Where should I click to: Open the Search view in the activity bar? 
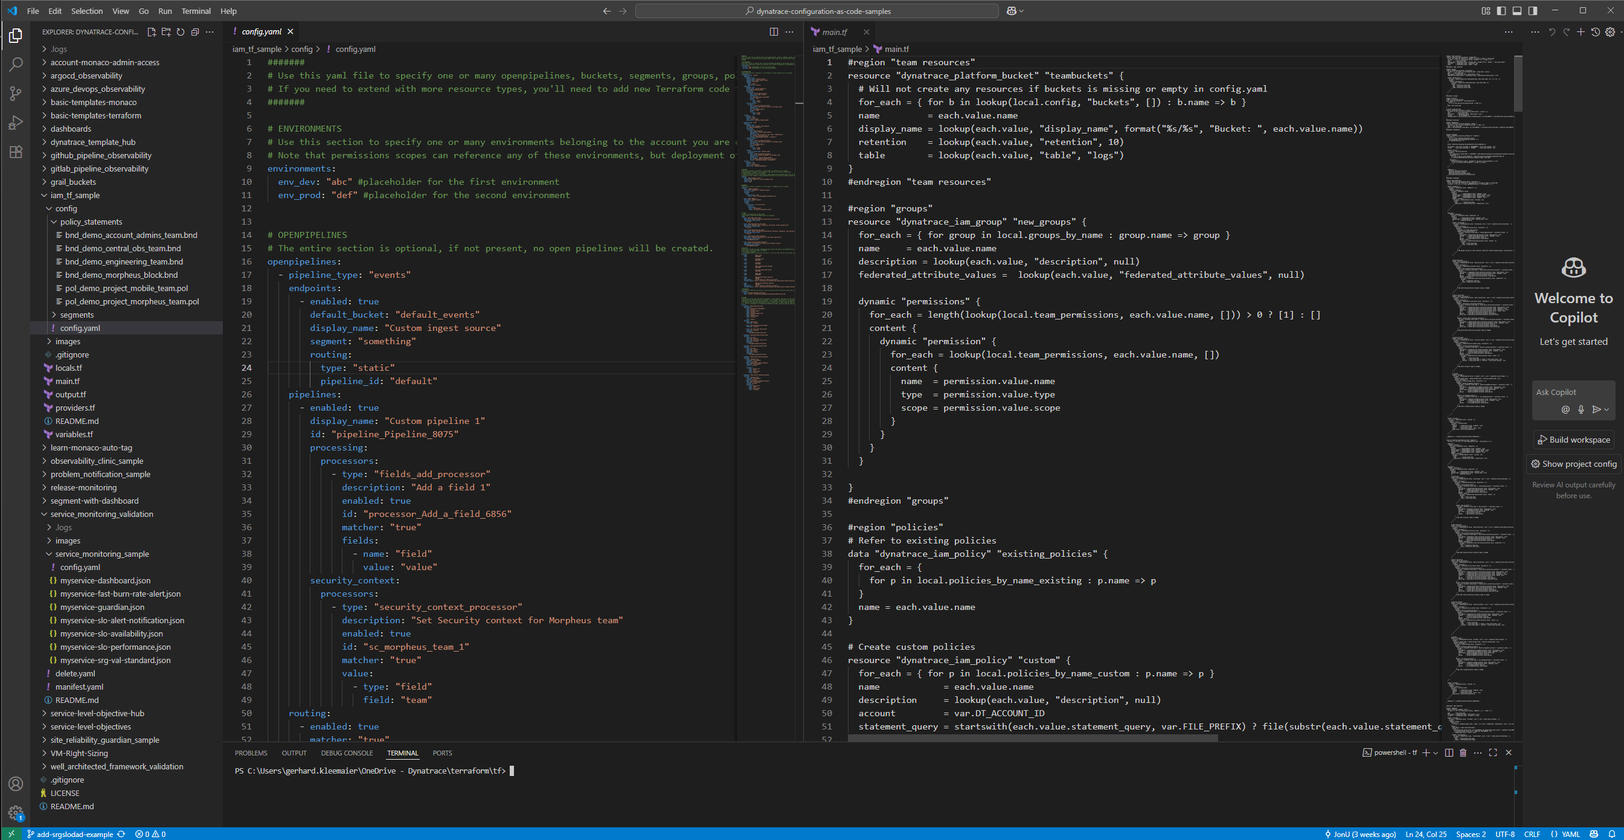pyautogui.click(x=16, y=64)
